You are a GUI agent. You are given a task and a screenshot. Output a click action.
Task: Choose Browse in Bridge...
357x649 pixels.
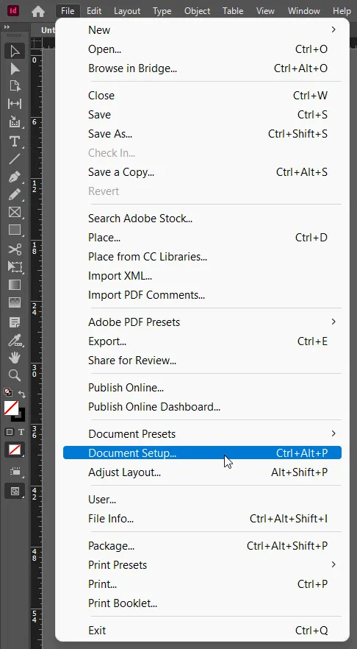click(203, 68)
